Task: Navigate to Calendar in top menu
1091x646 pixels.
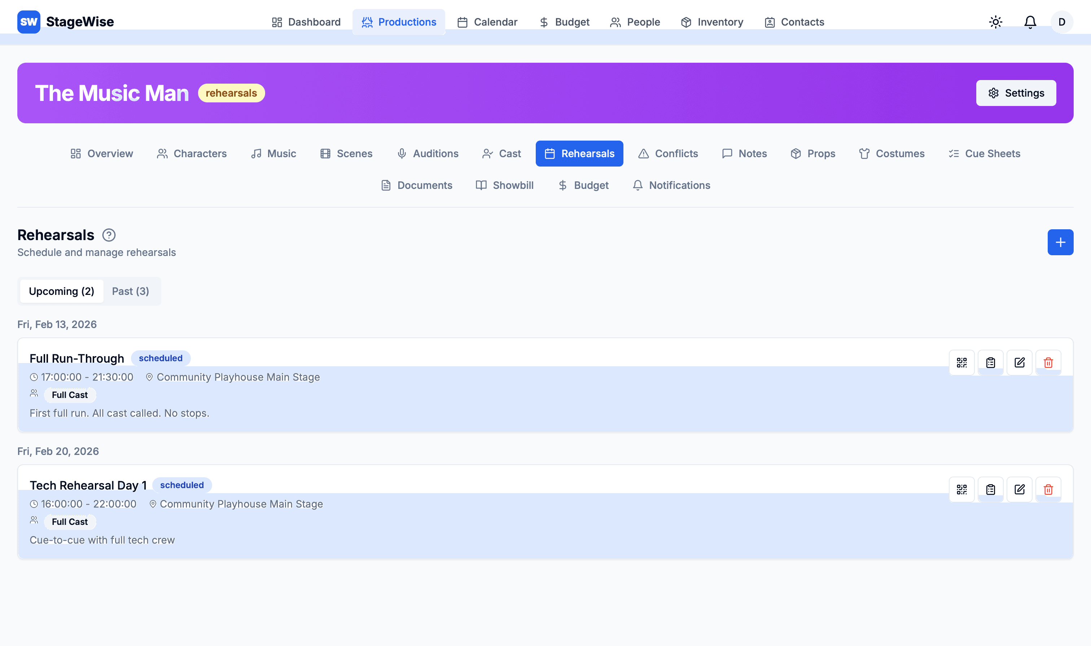Action: 487,22
